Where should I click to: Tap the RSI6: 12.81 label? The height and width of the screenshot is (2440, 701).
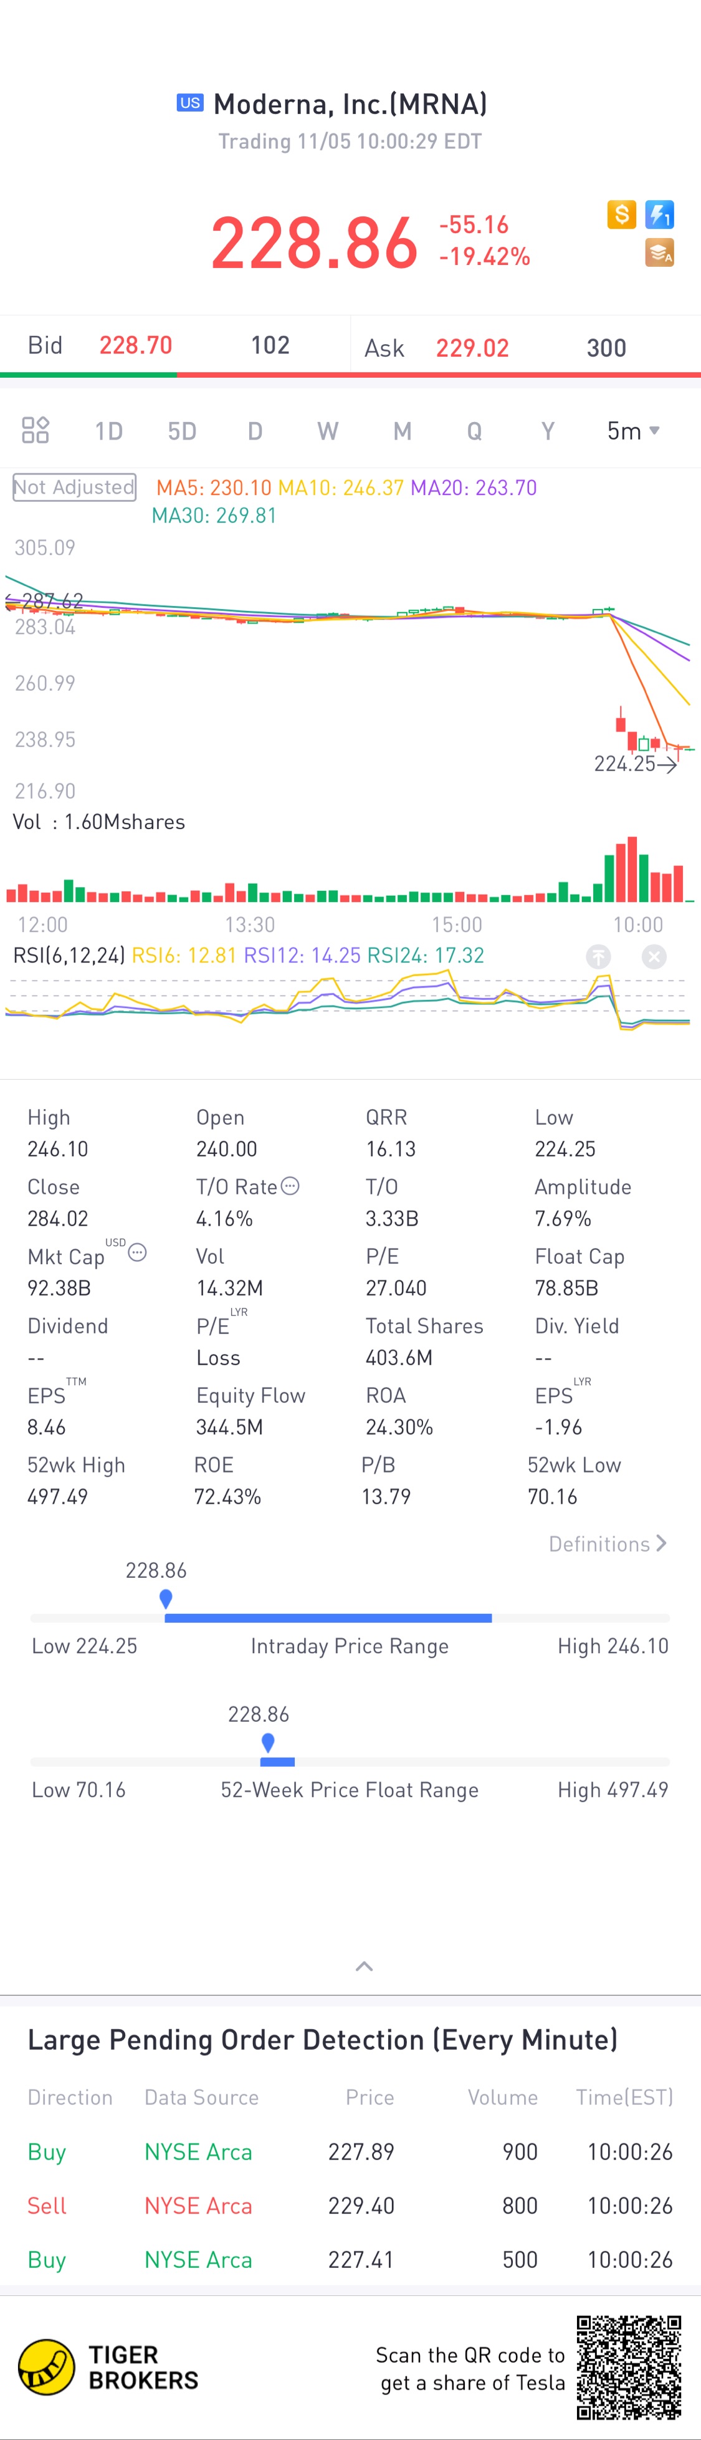click(x=184, y=955)
